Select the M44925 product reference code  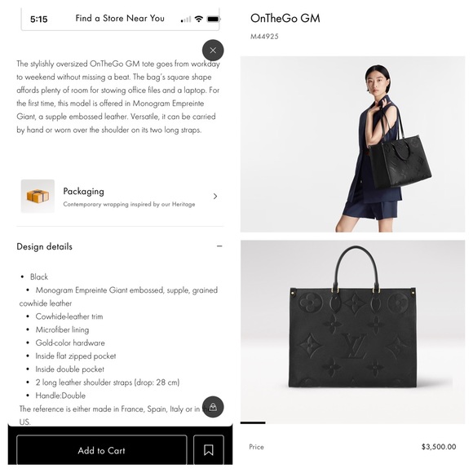pyautogui.click(x=264, y=37)
